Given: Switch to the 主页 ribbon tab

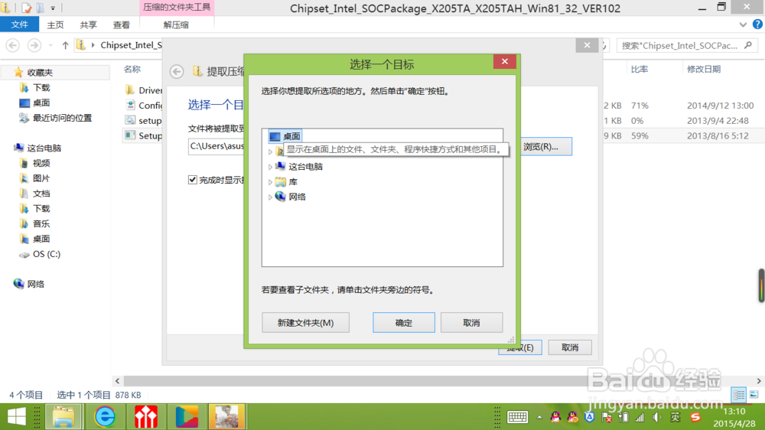Looking at the screenshot, I should click(x=55, y=25).
